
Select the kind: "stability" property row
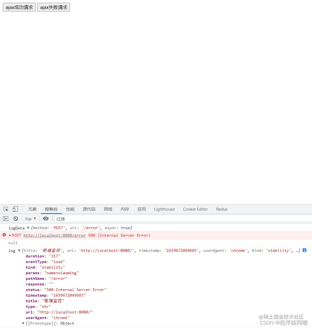45,267
